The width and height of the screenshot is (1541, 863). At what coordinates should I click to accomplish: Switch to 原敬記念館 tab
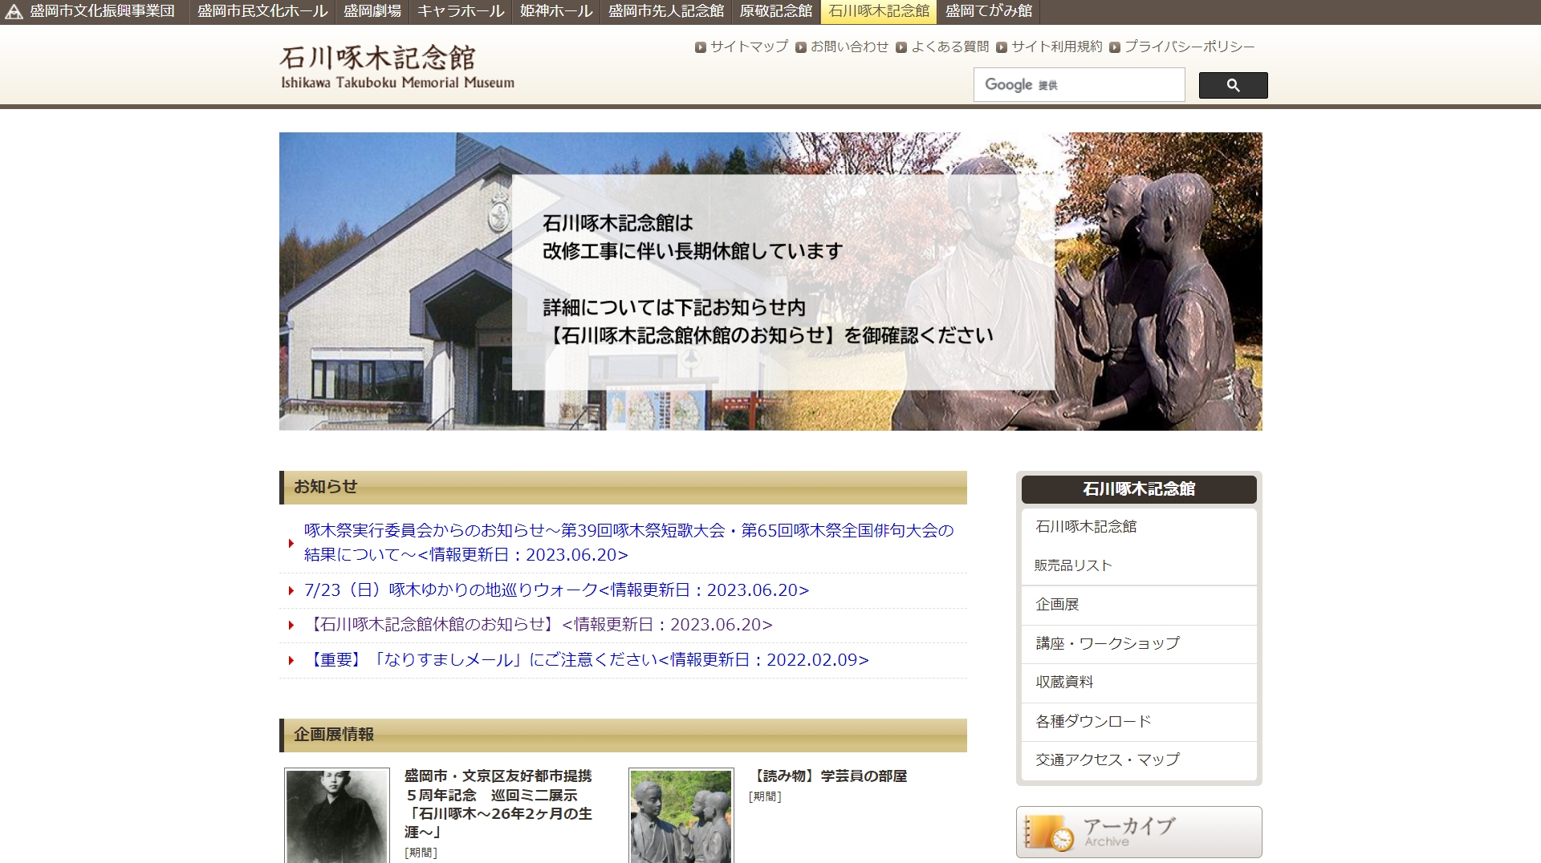(776, 11)
